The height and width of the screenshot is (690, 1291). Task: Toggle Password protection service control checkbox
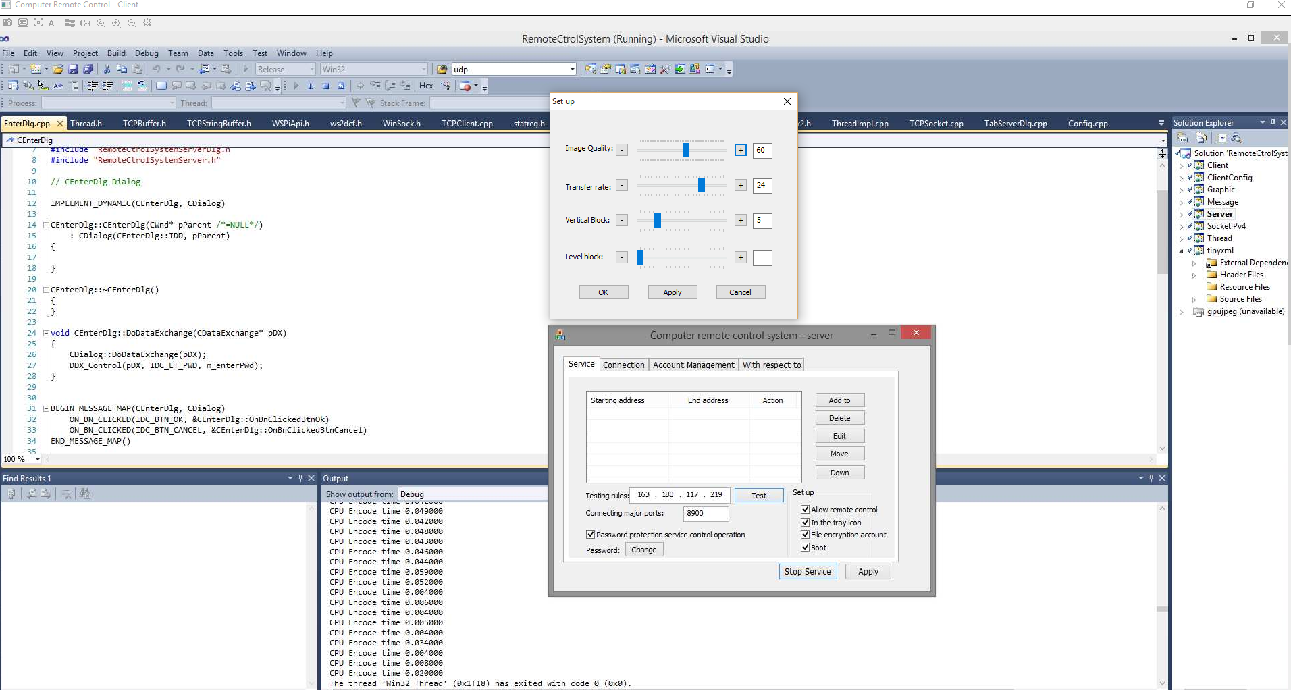pos(591,535)
